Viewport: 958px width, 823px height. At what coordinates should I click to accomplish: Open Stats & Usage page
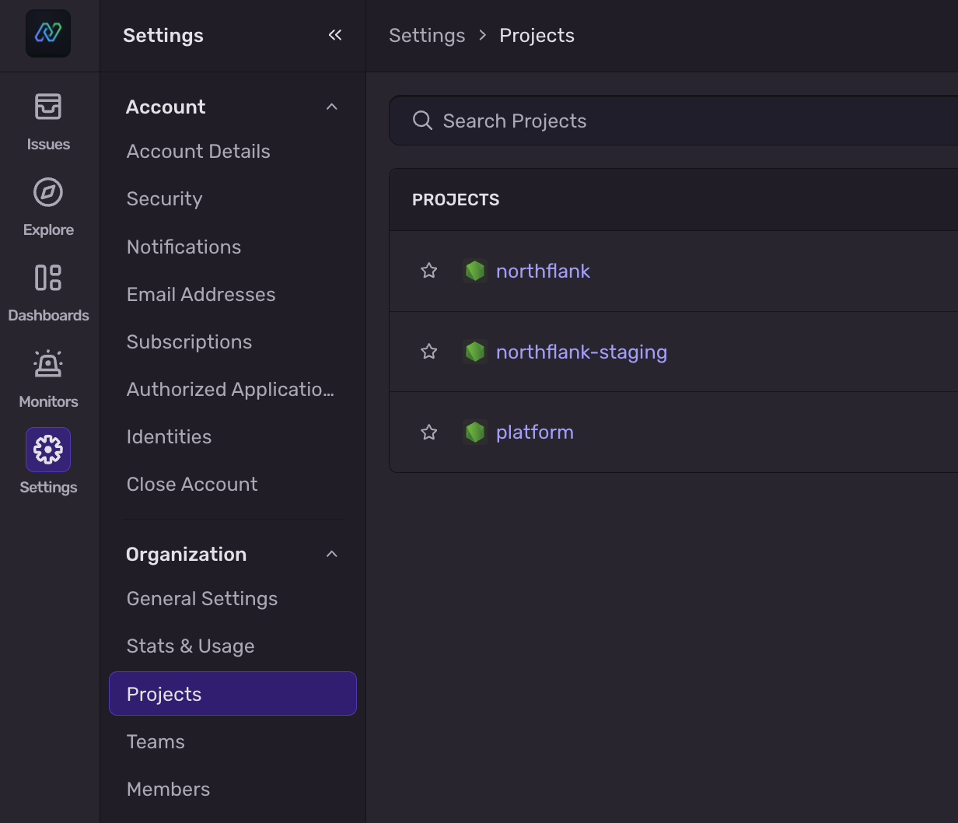[x=191, y=646]
